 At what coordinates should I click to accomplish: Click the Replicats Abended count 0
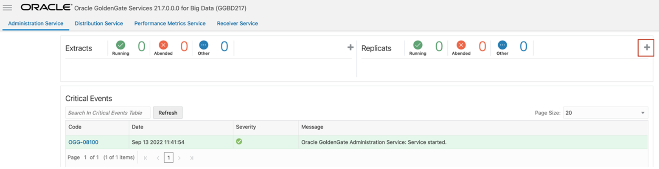tap(482, 47)
